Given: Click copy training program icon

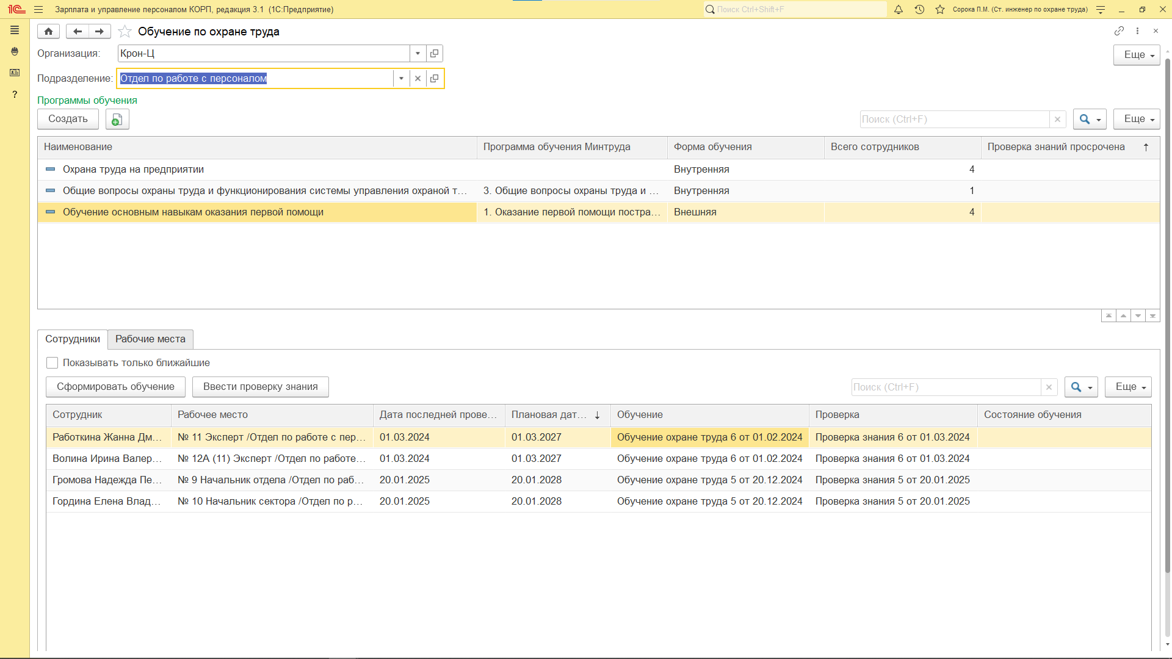Looking at the screenshot, I should [x=117, y=120].
